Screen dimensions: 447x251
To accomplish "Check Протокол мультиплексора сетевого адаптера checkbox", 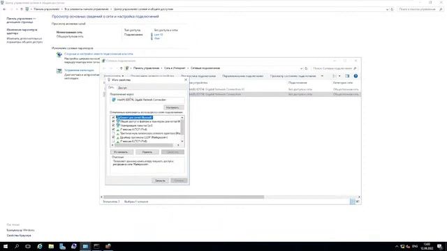I will pos(113,133).
